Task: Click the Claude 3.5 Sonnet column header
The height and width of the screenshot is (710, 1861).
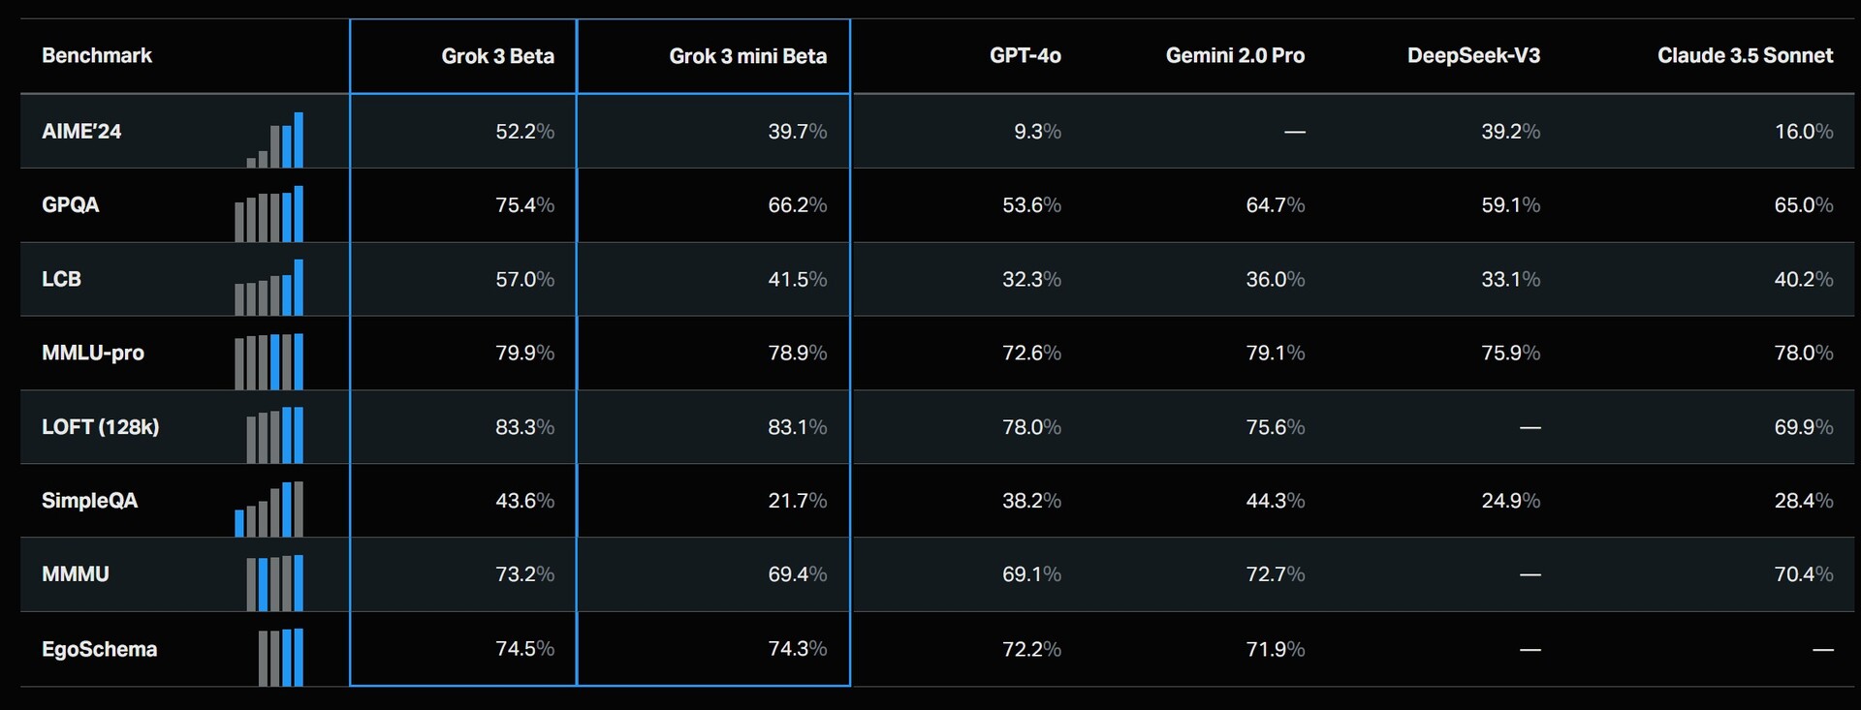Action: coord(1744,56)
